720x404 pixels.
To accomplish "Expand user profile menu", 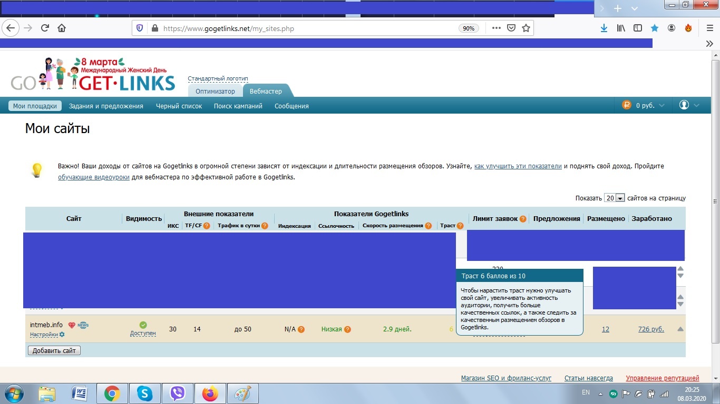I will click(689, 106).
